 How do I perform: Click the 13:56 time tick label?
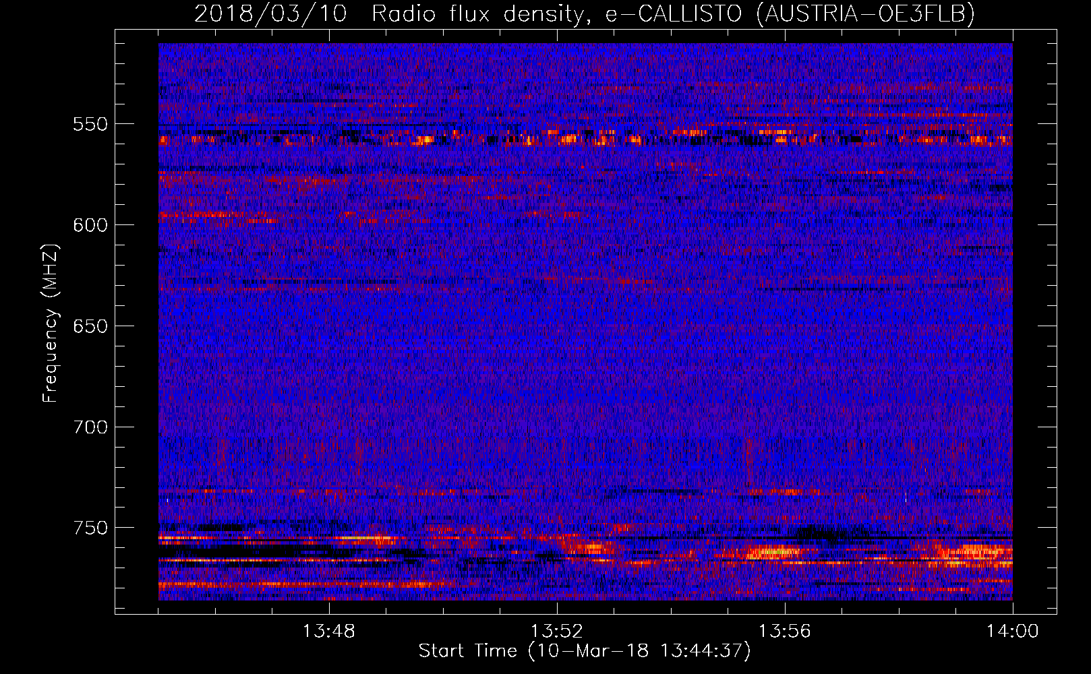click(785, 632)
